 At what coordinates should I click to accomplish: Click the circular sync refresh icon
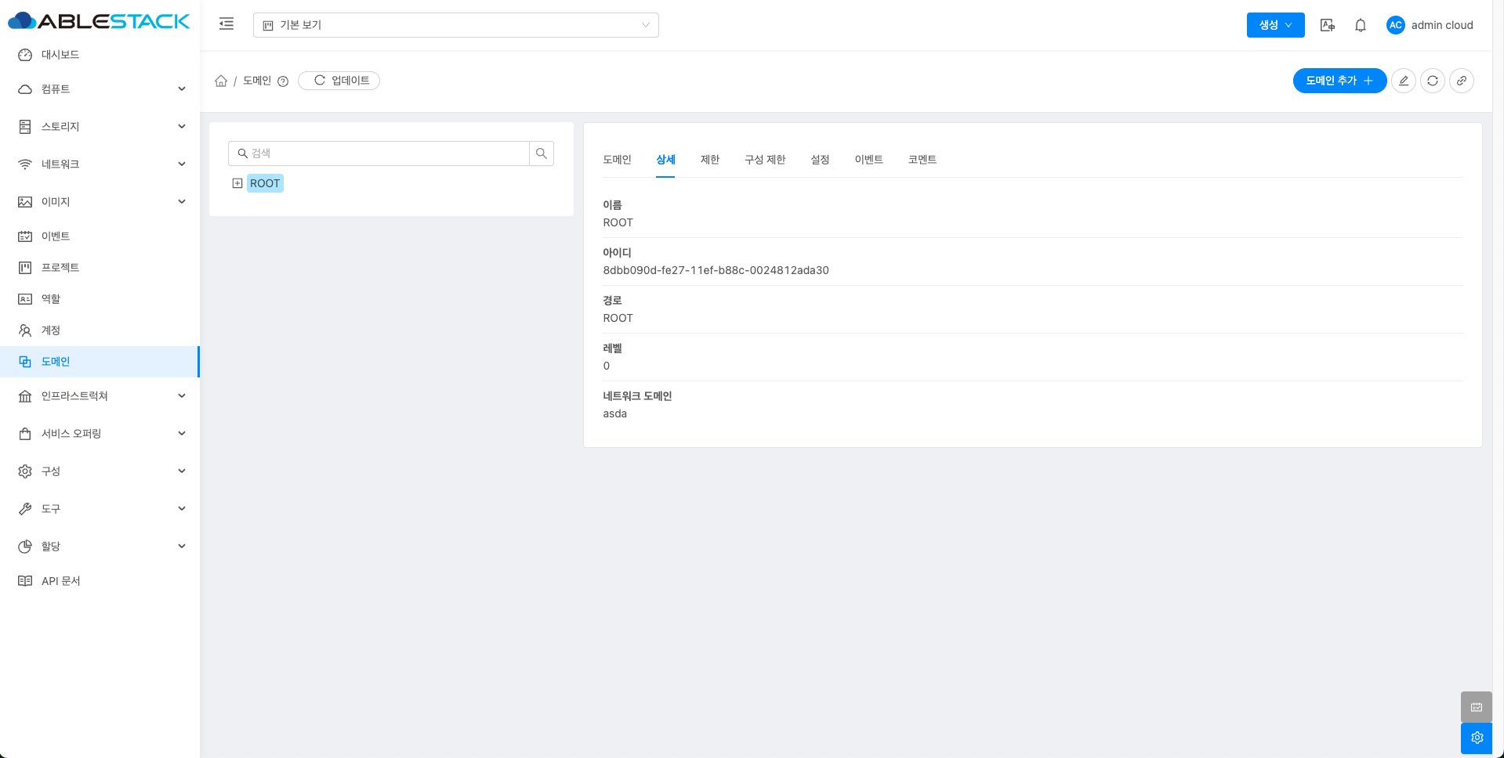(x=1433, y=81)
